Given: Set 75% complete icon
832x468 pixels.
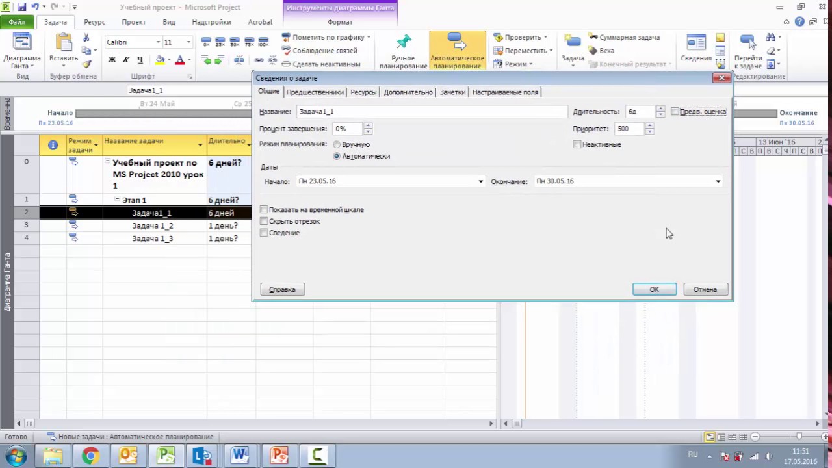Looking at the screenshot, I should tap(249, 42).
